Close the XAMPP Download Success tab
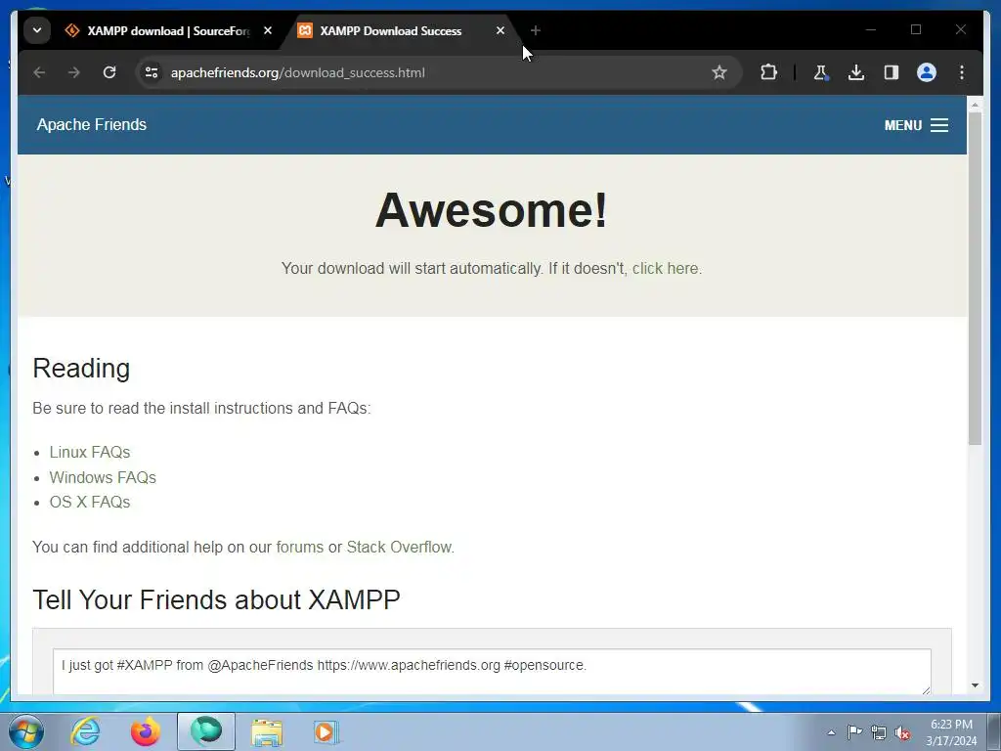The image size is (1001, 751). pos(500,30)
